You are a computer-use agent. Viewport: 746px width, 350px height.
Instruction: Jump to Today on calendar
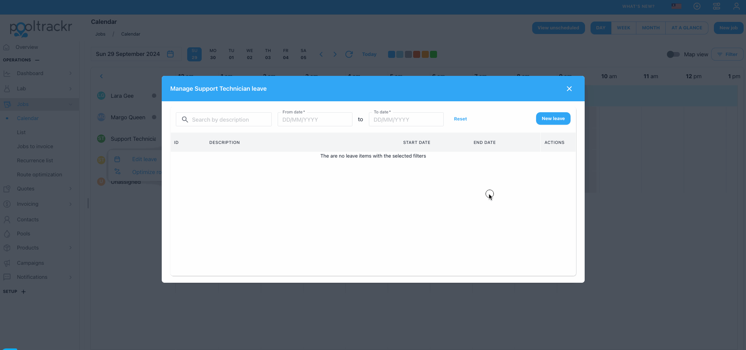[369, 54]
